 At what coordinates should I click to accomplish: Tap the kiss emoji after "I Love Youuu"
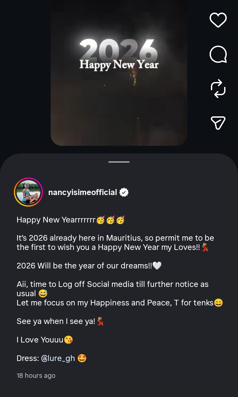(68, 340)
